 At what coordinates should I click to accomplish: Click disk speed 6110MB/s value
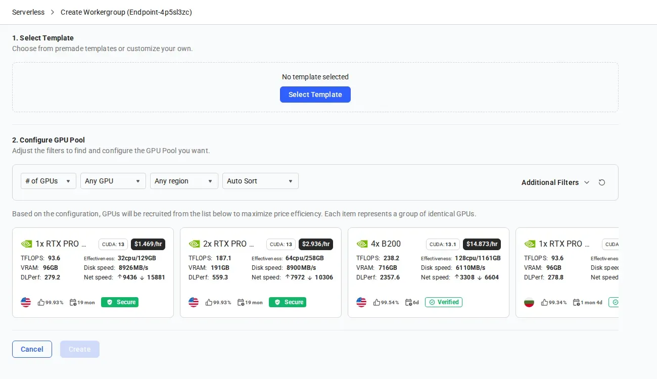[x=470, y=267]
